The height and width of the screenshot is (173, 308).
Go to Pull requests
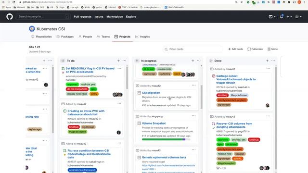point(82,17)
